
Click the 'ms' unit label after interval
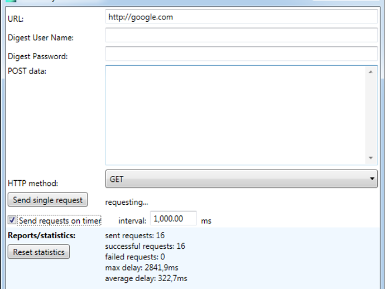(206, 221)
